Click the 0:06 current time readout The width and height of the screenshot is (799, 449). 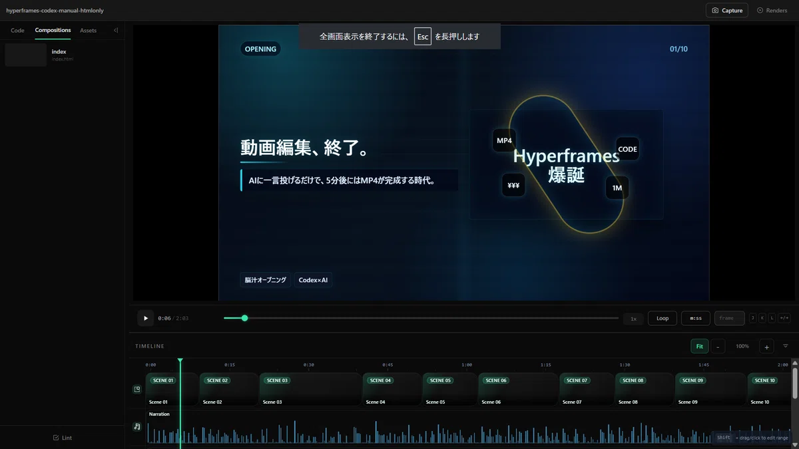click(164, 319)
